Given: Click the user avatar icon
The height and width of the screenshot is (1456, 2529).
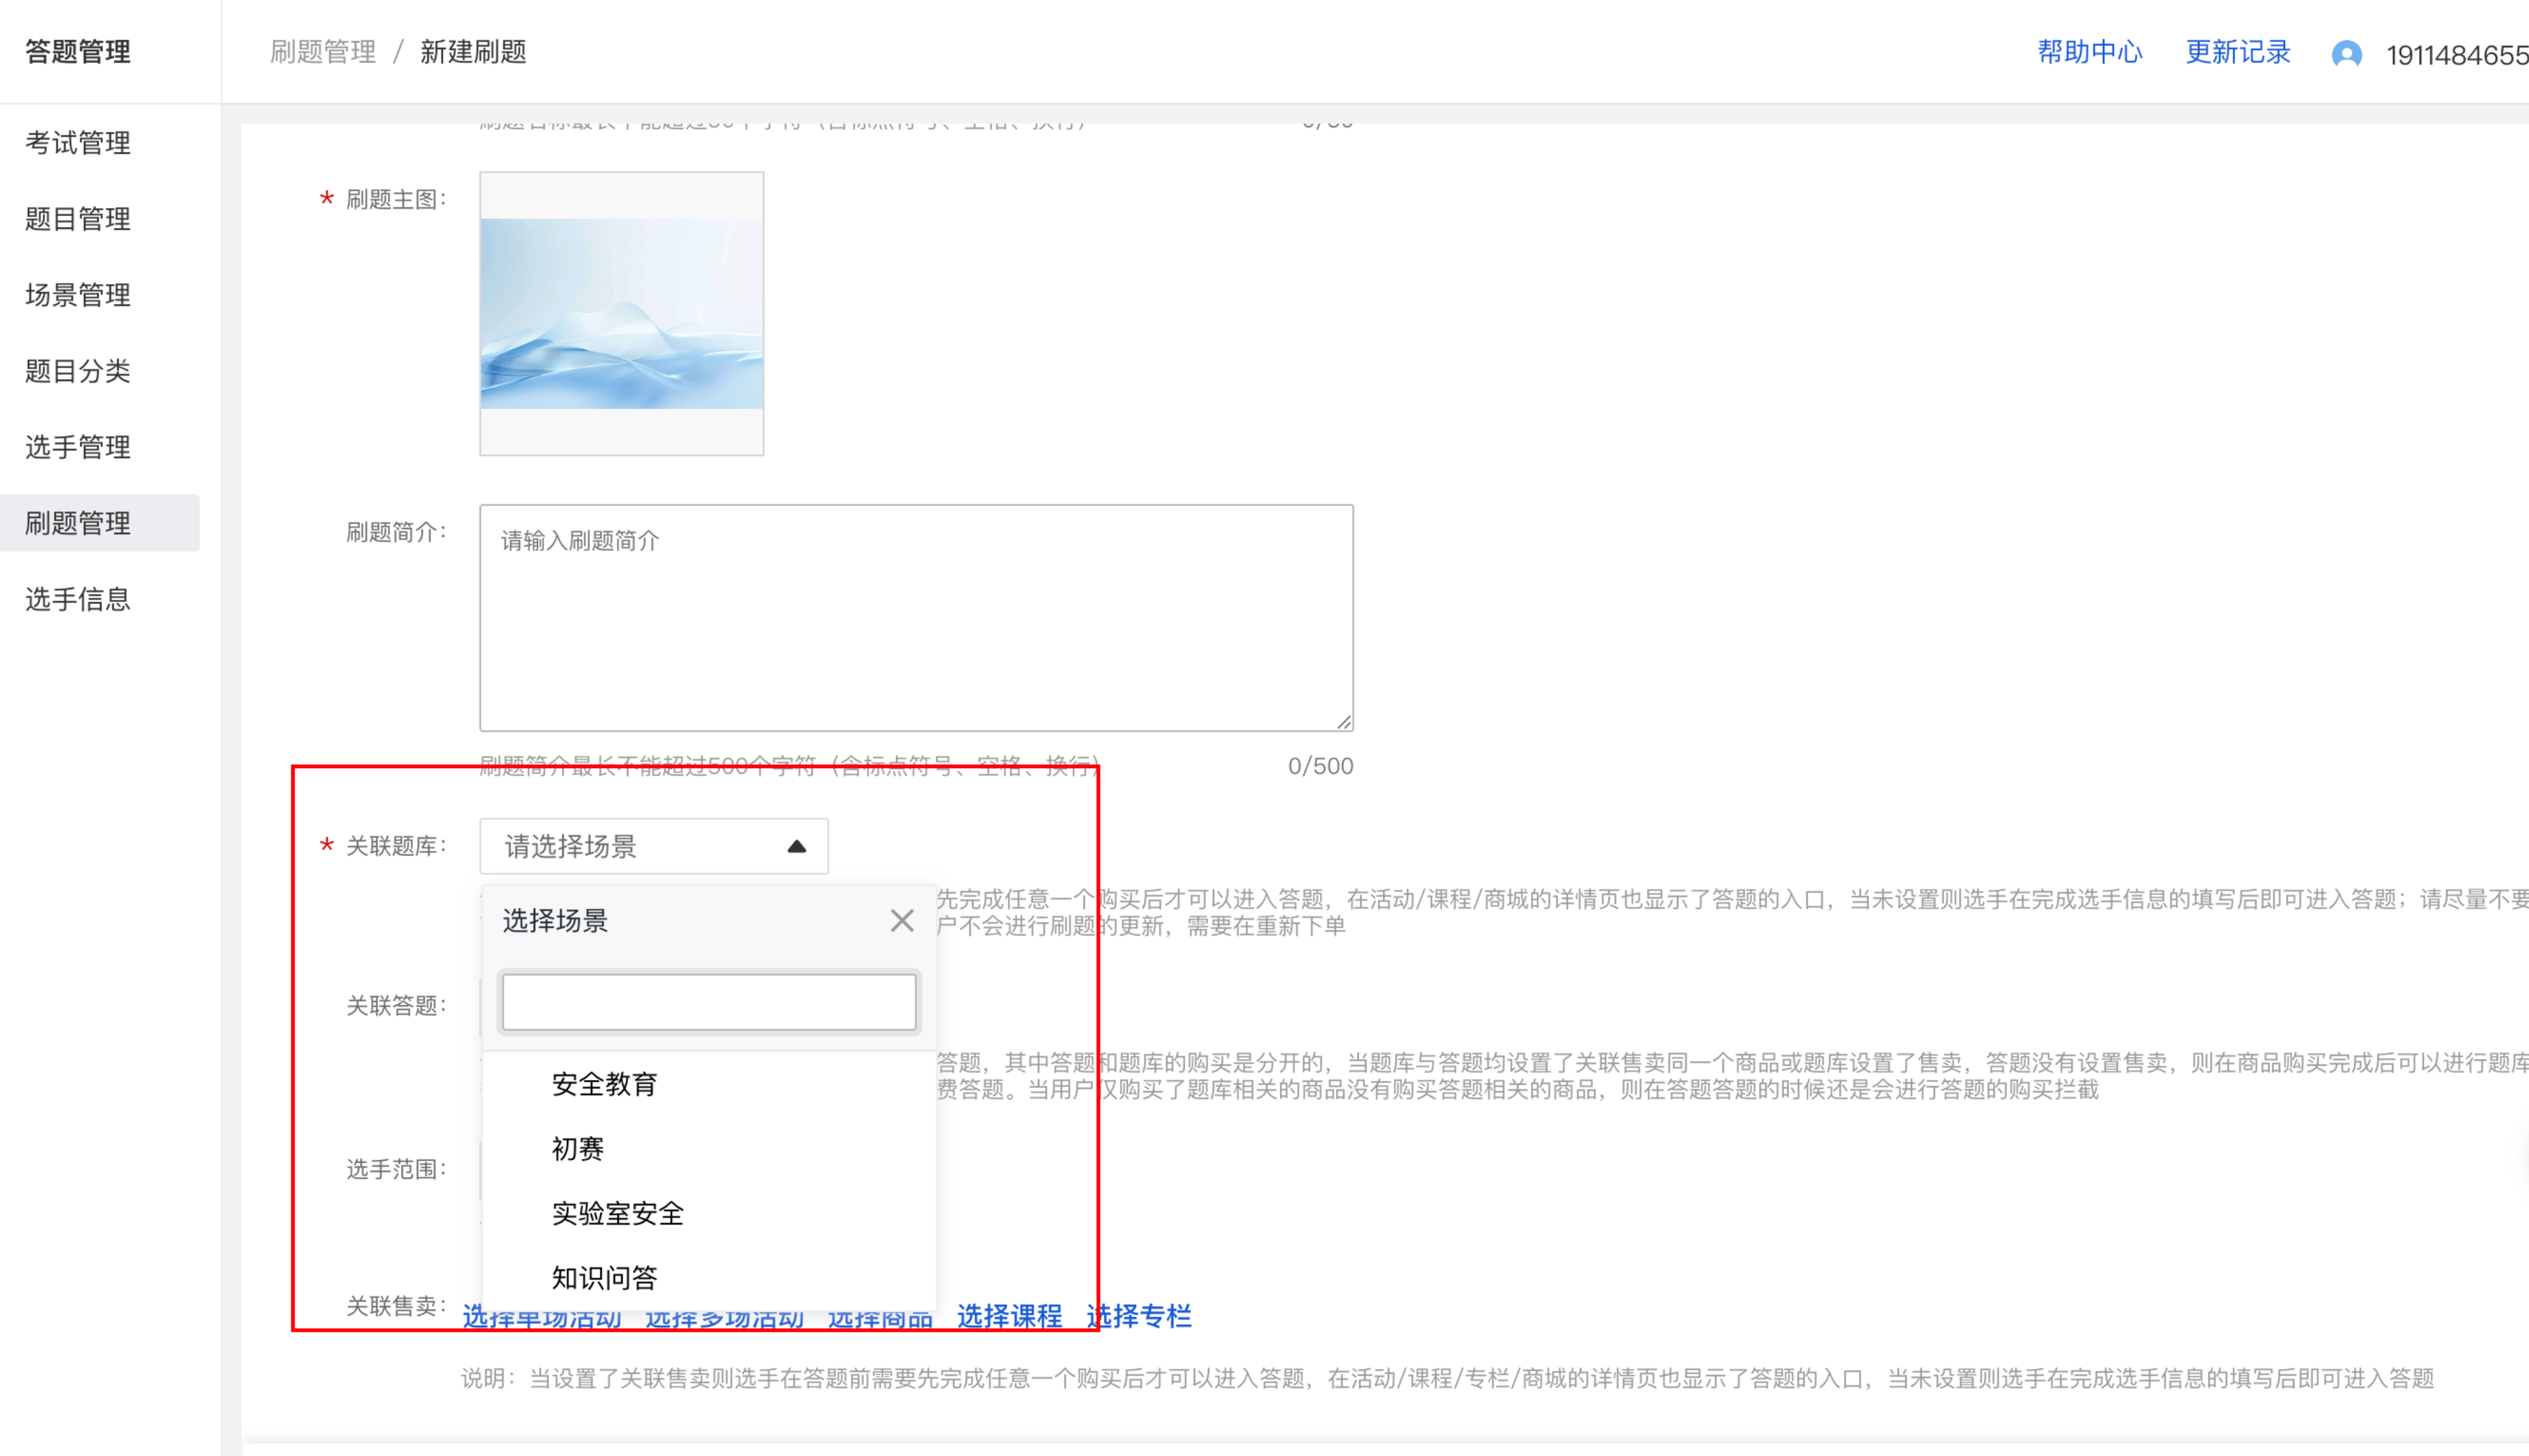Looking at the screenshot, I should [x=2347, y=54].
